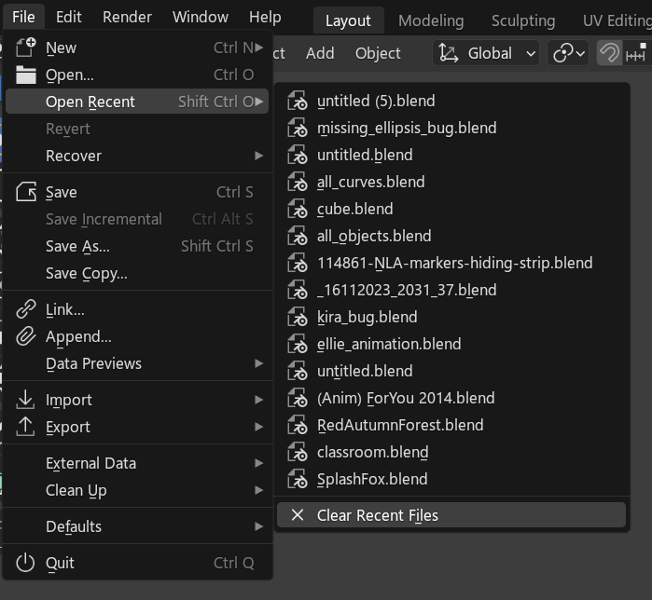Click the blend file icon beside classroom.blend
The image size is (652, 600).
(298, 452)
